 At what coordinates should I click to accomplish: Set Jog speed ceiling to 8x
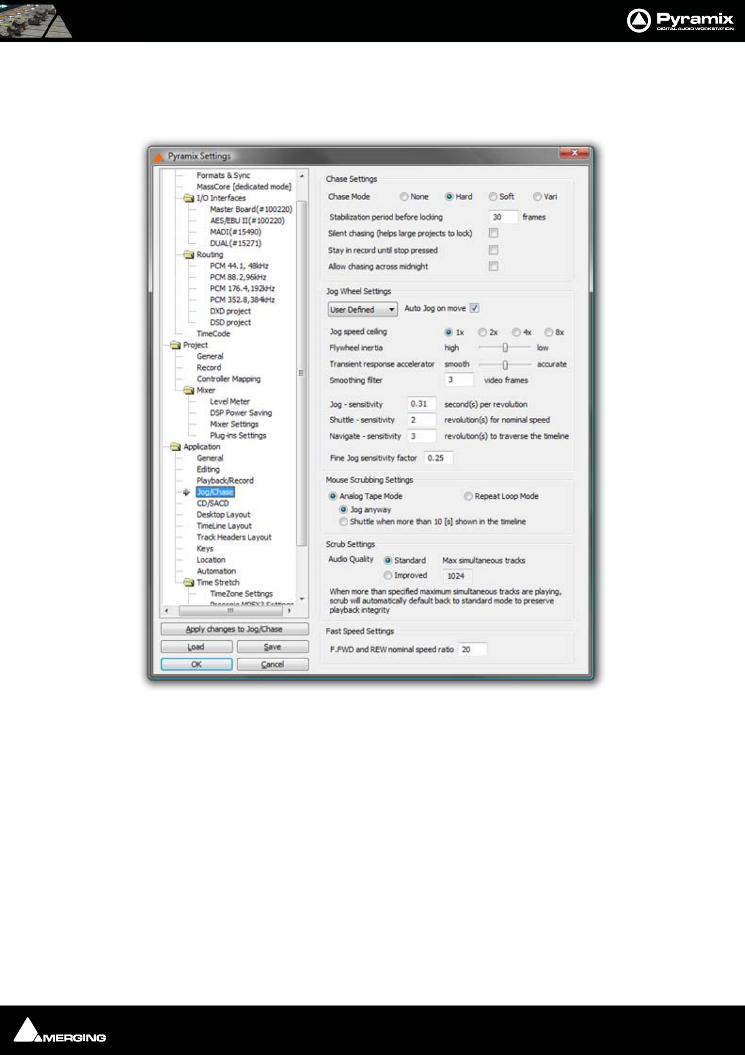(548, 333)
